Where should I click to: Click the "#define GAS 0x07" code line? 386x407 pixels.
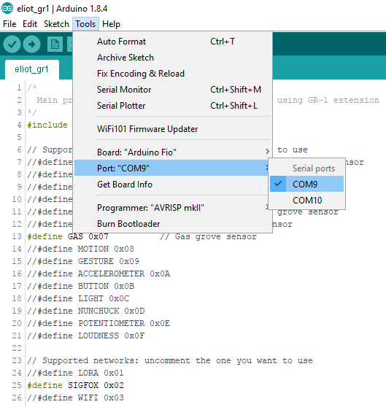pos(68,236)
